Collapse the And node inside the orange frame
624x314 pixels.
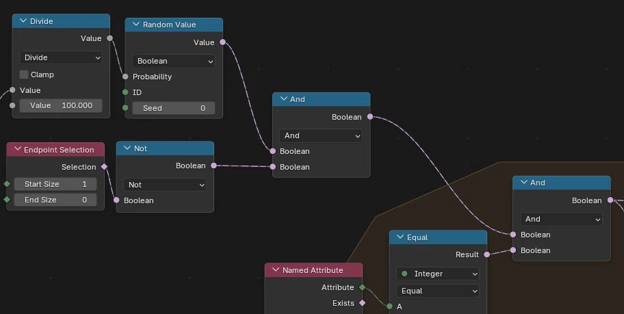coord(523,182)
